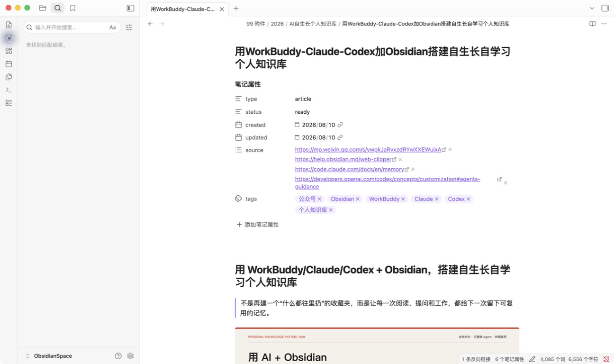Viewport: 614px width, 364px height.
Task: Open a new tab with plus
Action: (x=236, y=9)
